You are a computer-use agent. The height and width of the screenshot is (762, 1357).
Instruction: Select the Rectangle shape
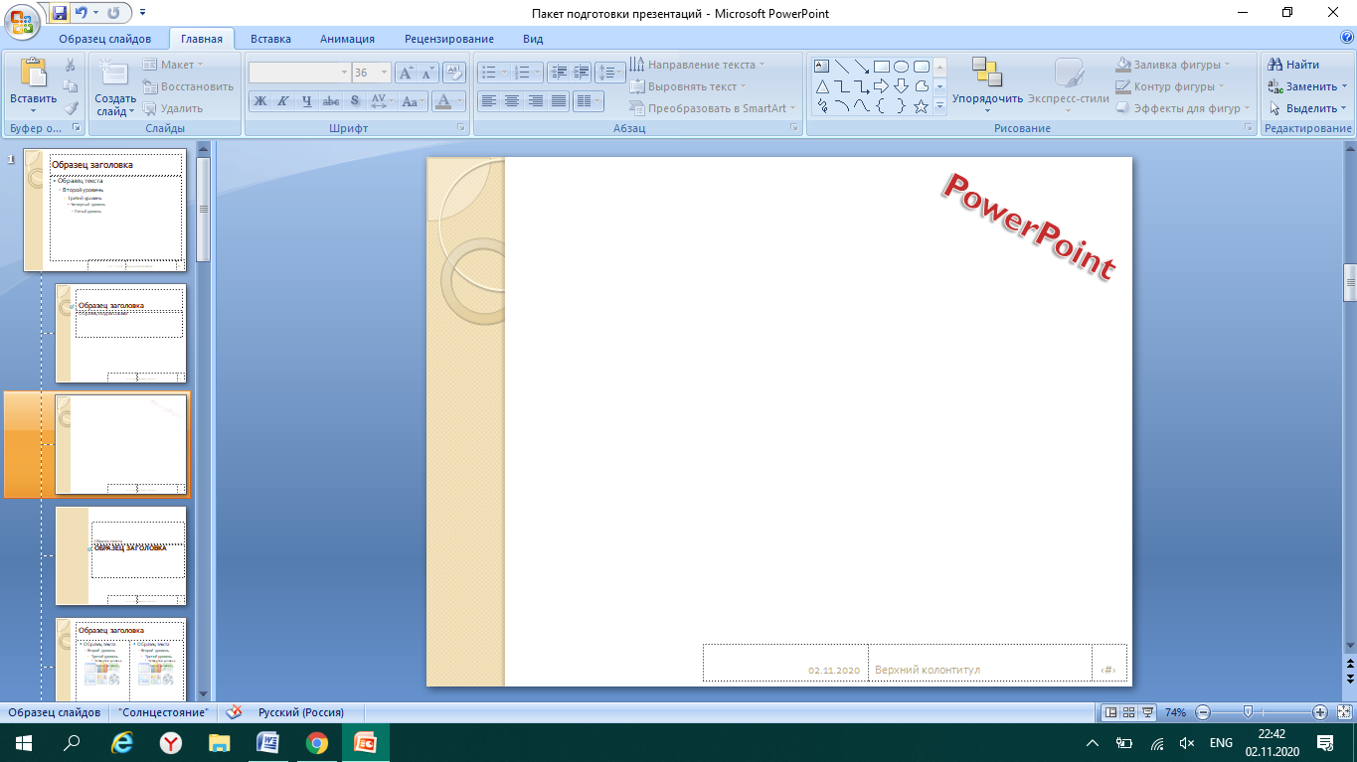[882, 67]
